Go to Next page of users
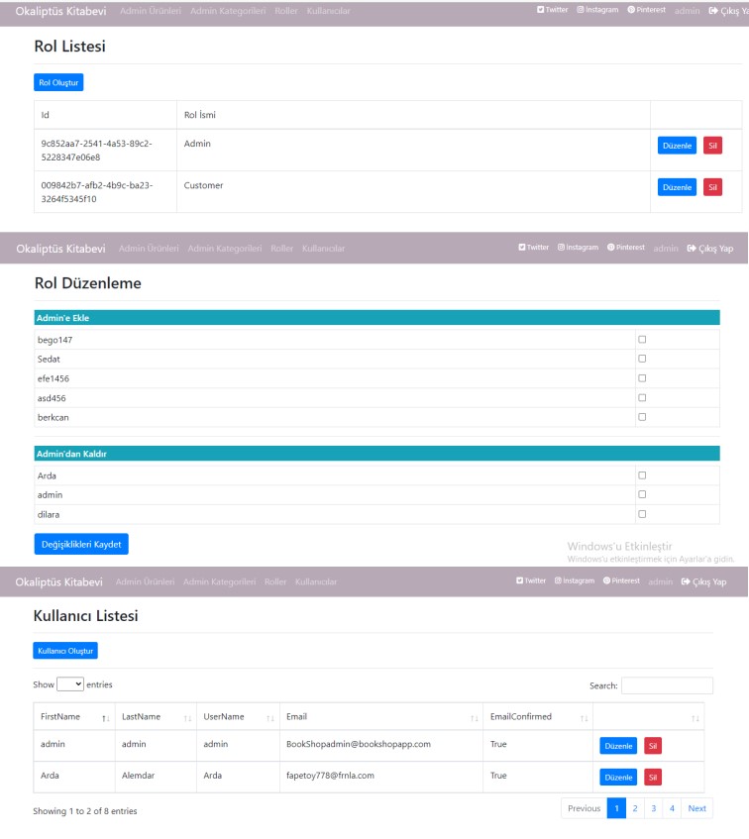 pos(697,808)
